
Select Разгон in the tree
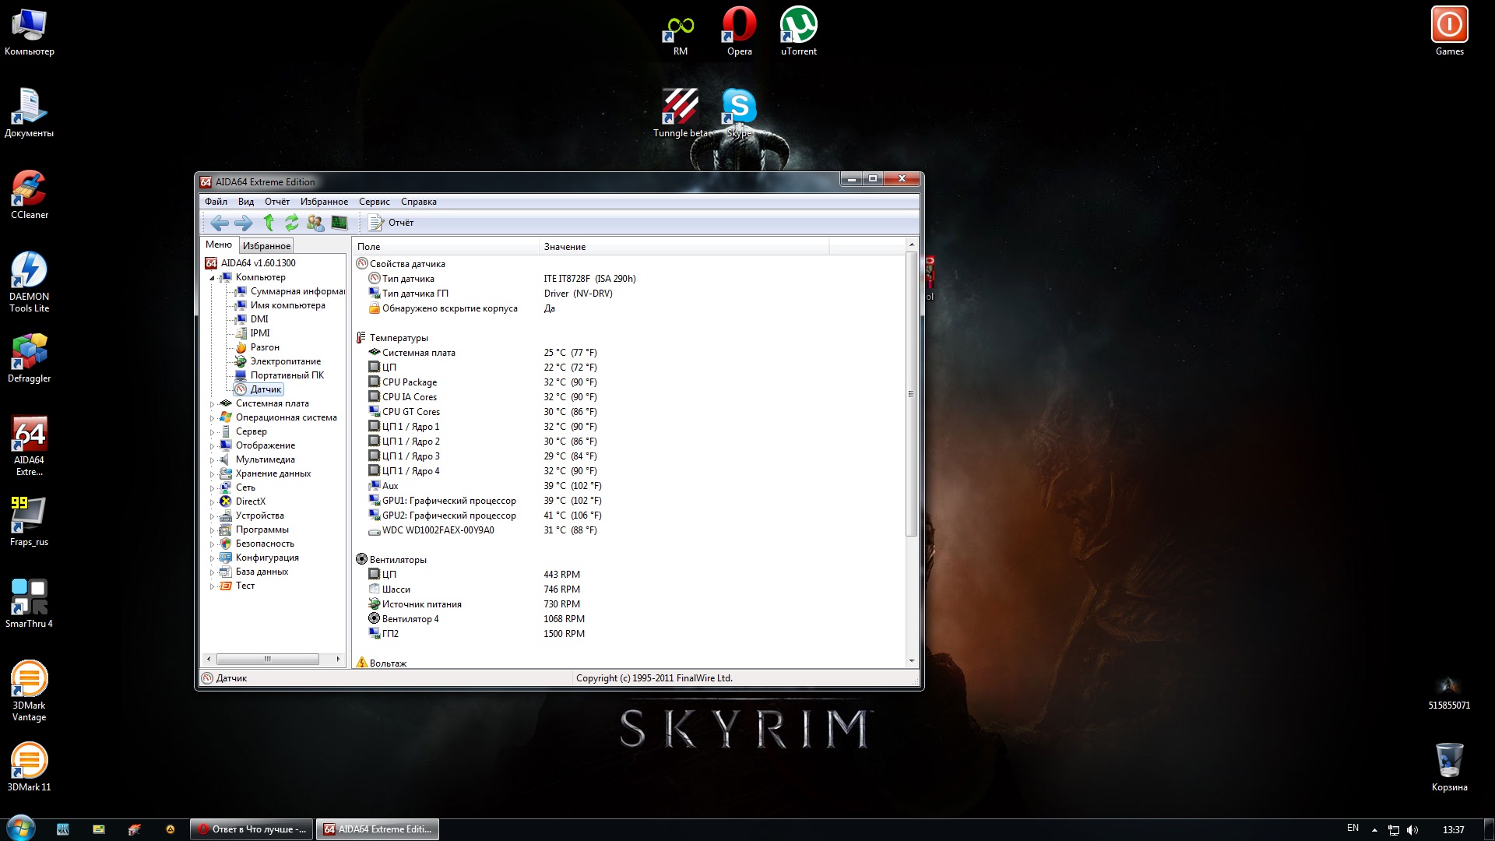pos(265,347)
